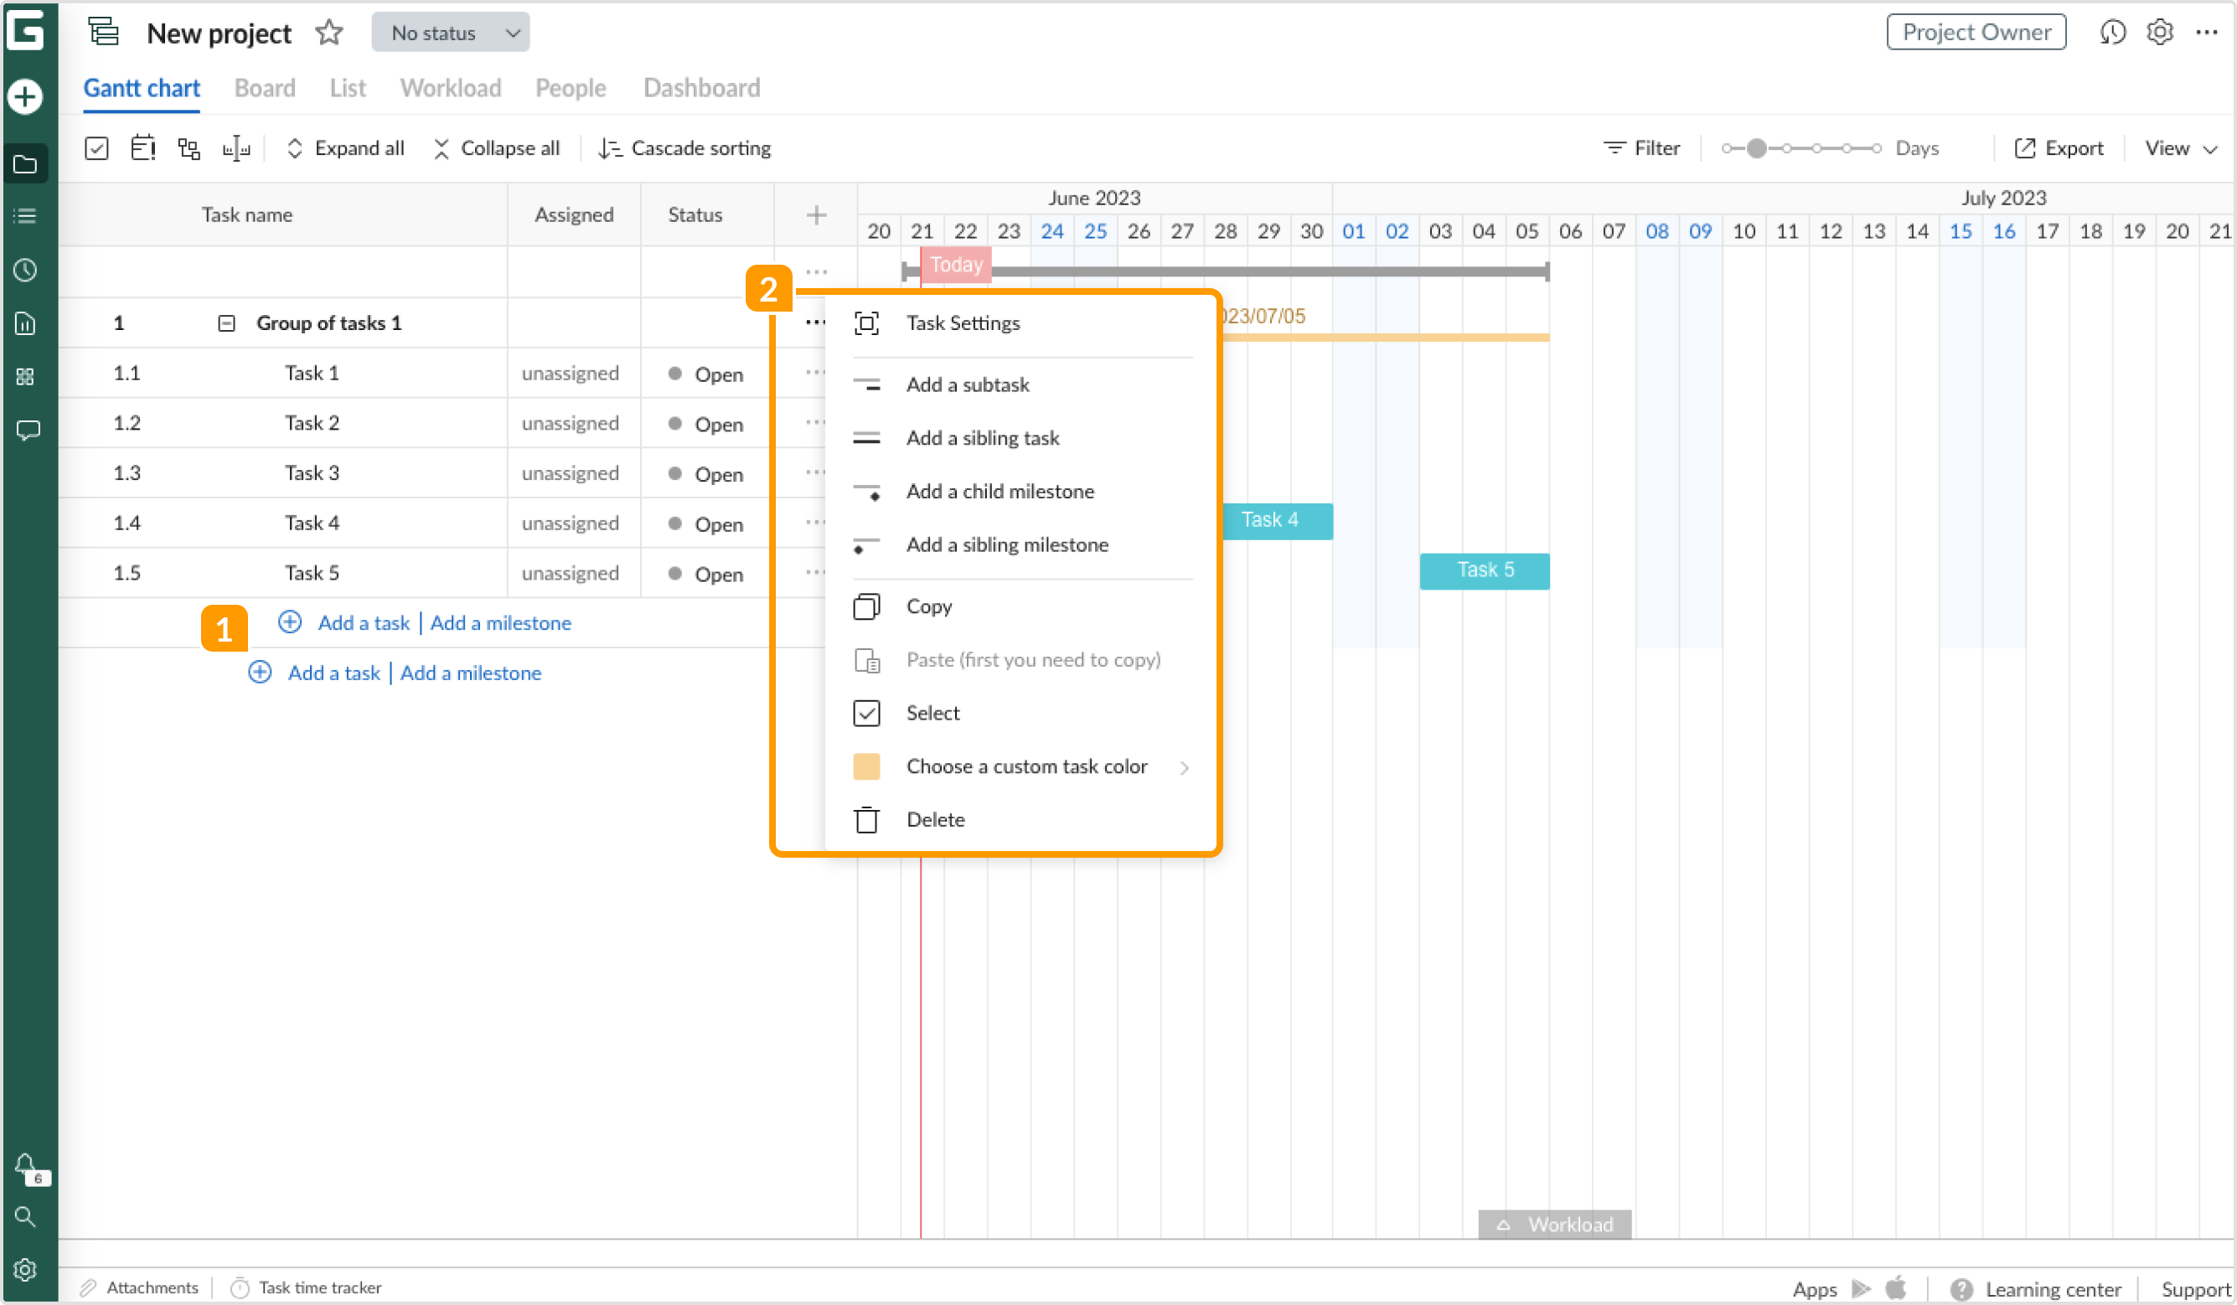Choose Add a subtask from the menu
Screen dimensions: 2237x1305
(968, 384)
